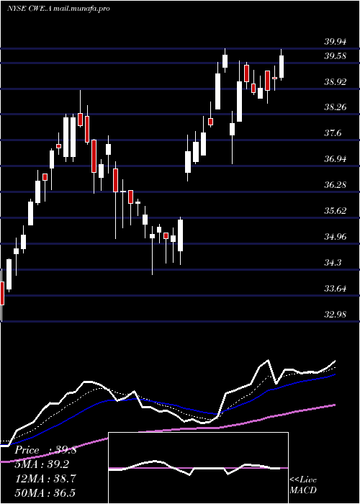This screenshot has height=504, width=360.
Task: Click the 36.94 price axis label
Action: [336, 159]
